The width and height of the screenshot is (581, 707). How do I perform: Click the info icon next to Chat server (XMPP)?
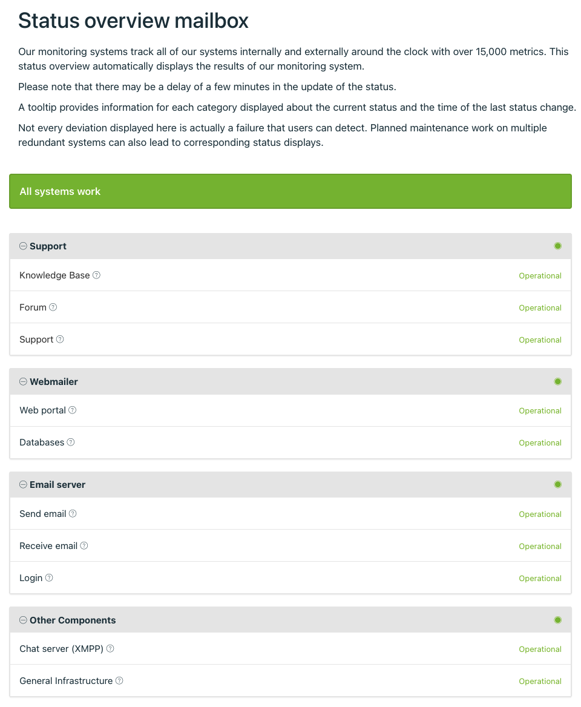tap(110, 649)
